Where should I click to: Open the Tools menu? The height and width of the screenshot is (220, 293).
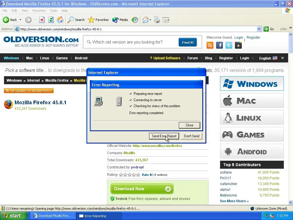pos(54,11)
